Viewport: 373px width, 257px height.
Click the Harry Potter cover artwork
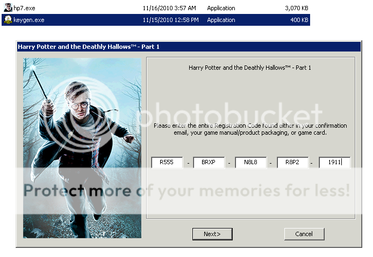click(x=82, y=148)
